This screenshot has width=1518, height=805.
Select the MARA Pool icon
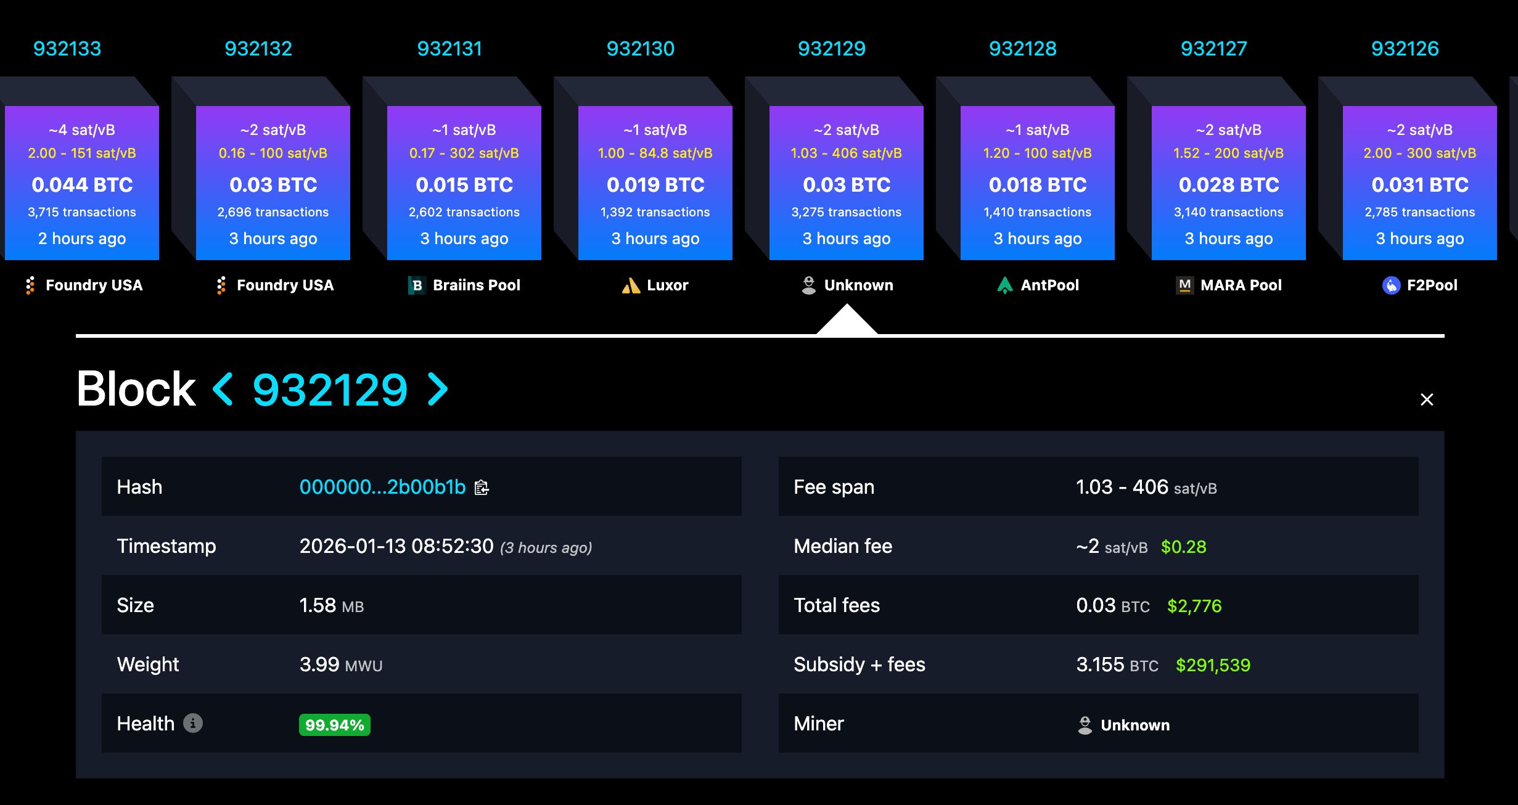(x=1183, y=285)
